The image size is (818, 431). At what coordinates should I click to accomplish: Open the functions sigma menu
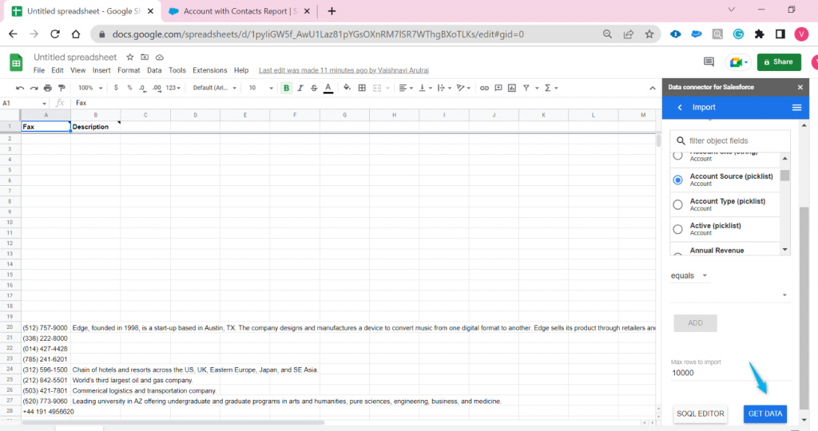(x=548, y=88)
